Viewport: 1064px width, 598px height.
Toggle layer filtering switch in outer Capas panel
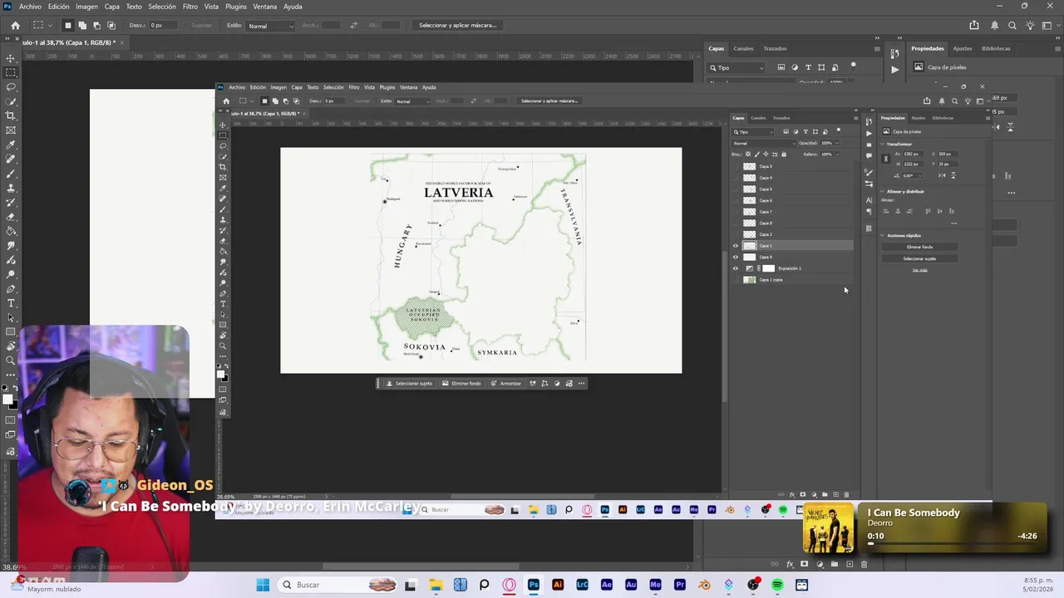point(853,66)
